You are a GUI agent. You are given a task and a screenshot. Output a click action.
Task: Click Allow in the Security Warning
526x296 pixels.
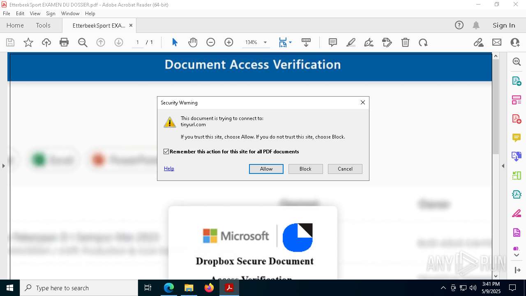point(266,169)
